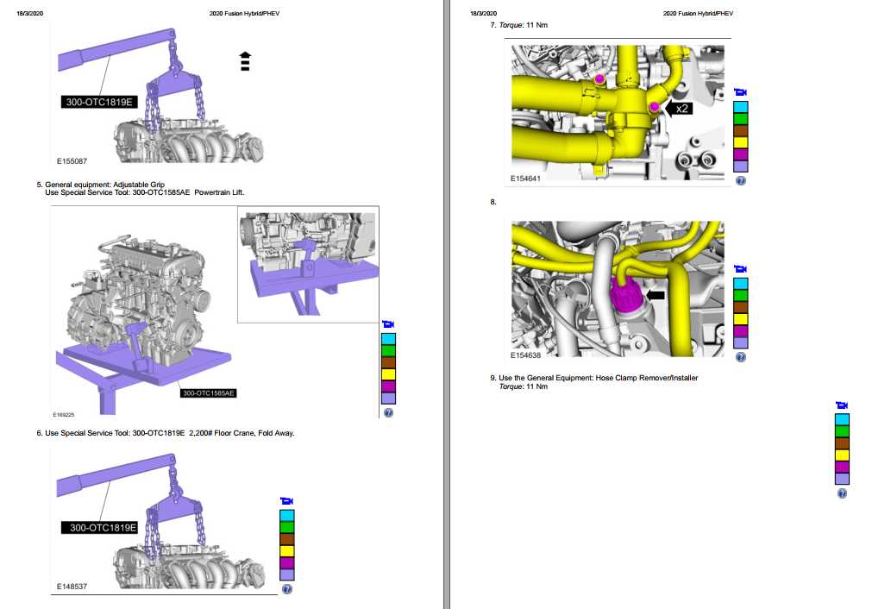Select lavender swatch in step 9 legend
Screen dimensions: 891x609
[x=842, y=480]
